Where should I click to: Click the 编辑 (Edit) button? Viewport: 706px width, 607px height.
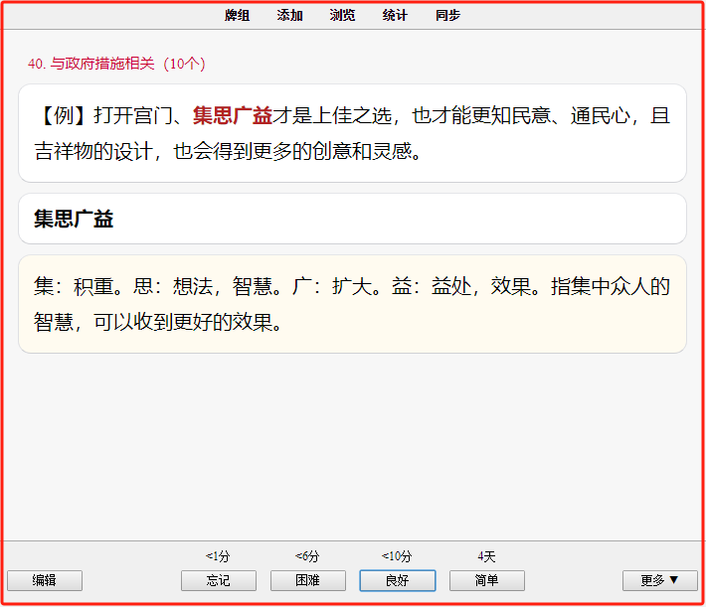45,580
